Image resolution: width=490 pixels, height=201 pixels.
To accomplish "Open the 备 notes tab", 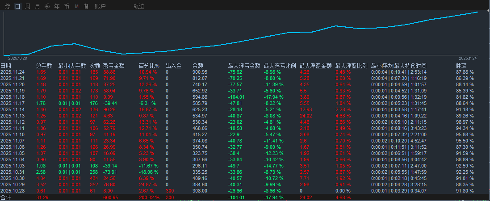I will pyautogui.click(x=86, y=6).
